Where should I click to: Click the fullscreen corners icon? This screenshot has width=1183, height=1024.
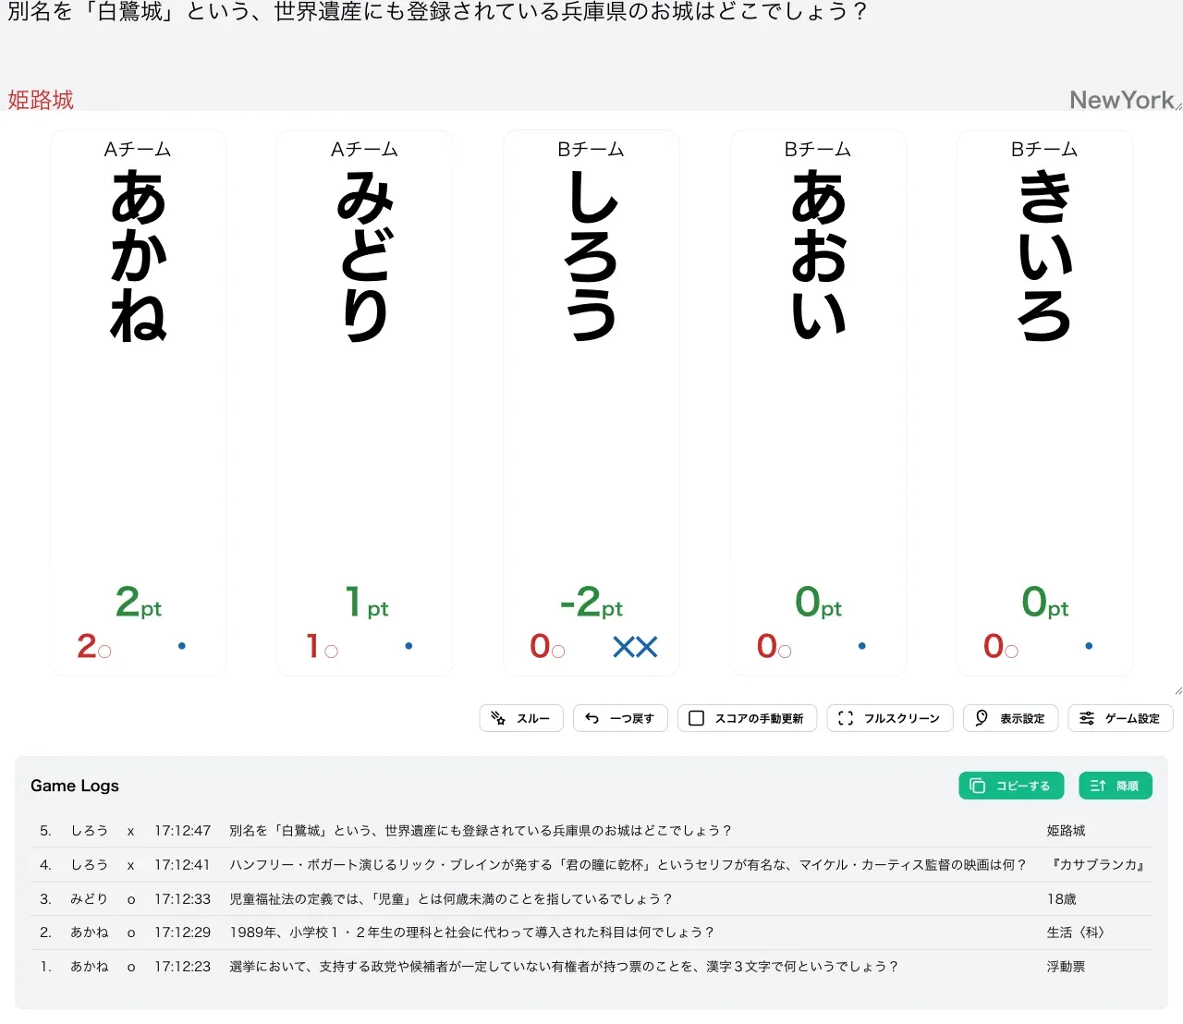[x=845, y=718]
